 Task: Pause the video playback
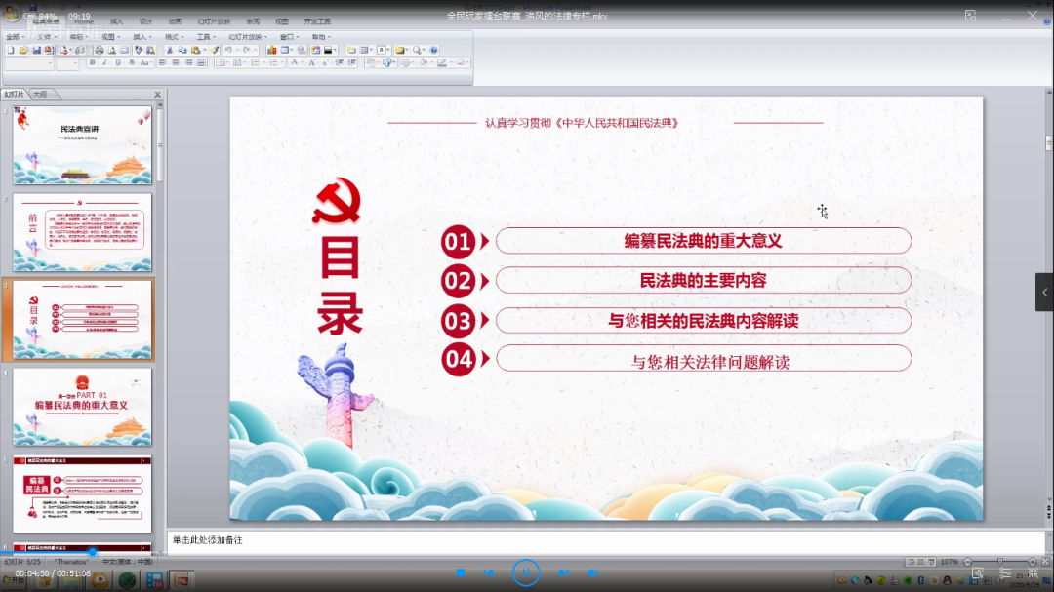click(x=526, y=572)
